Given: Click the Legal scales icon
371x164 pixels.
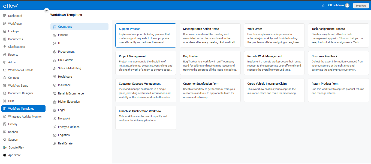Looking at the screenshot, I should (x=55, y=110).
